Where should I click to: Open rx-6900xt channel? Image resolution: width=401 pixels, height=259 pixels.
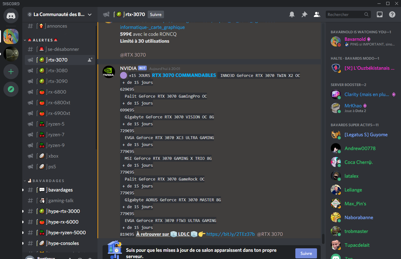pyautogui.click(x=60, y=113)
